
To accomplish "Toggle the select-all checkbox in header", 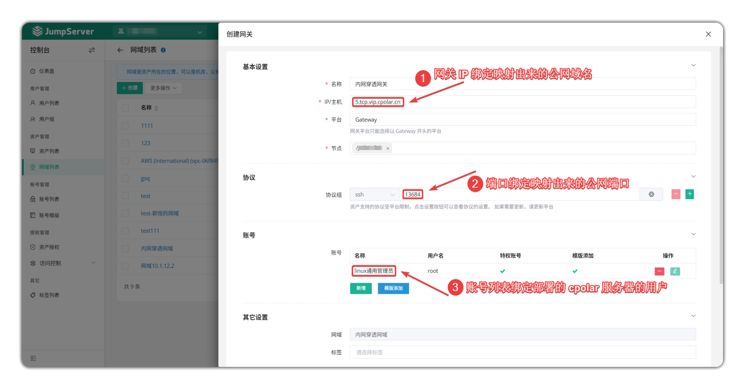I will (125, 108).
